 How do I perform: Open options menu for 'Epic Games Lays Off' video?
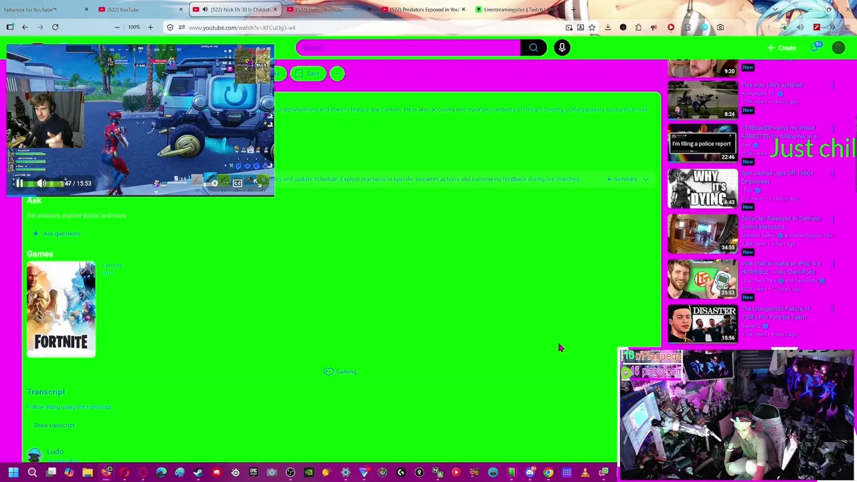832,175
